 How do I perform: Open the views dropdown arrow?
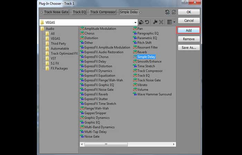[174, 22]
